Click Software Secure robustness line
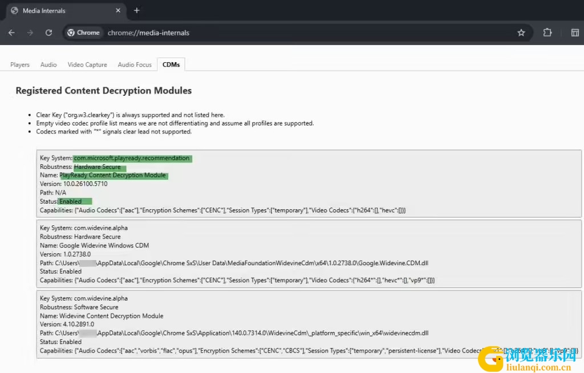Image resolution: width=584 pixels, height=373 pixels. (79, 307)
